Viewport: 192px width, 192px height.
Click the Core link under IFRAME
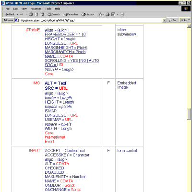[x=49, y=74]
